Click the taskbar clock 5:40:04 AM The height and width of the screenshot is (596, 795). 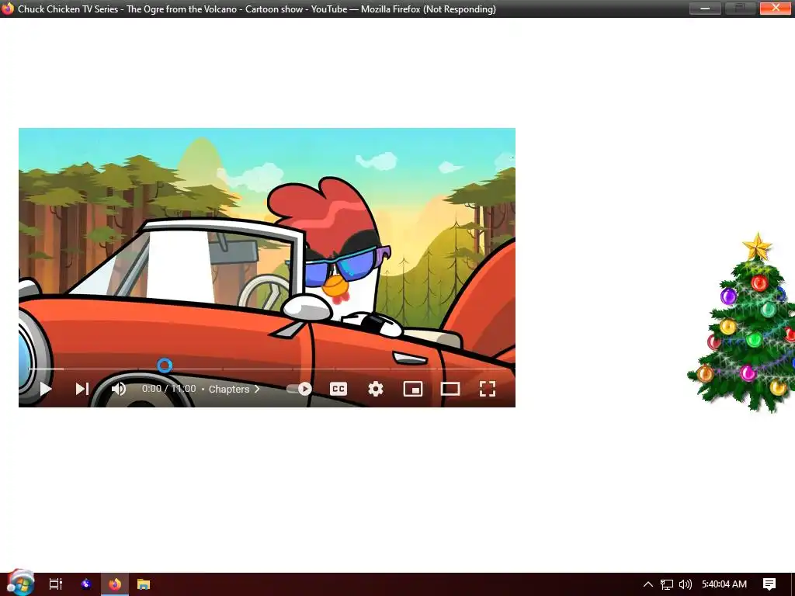tap(724, 584)
